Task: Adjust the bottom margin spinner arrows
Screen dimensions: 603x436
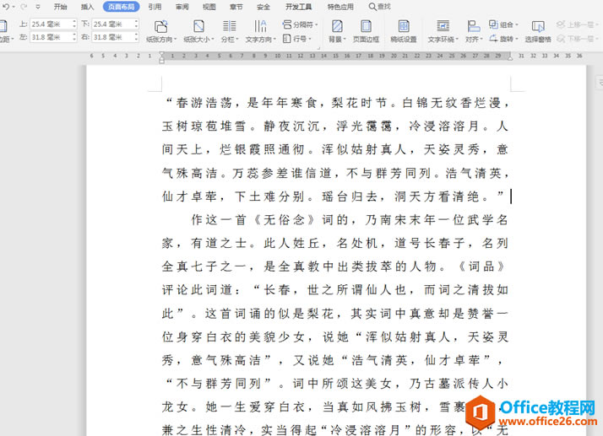Action: (136, 24)
